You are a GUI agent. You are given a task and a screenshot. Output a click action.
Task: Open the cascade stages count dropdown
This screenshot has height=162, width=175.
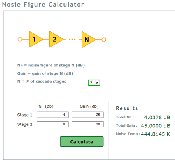[x=94, y=83]
